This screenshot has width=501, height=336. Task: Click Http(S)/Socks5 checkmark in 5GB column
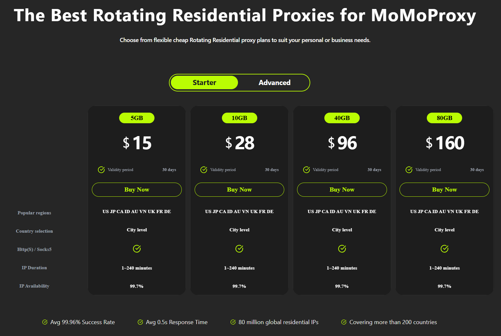pos(137,249)
